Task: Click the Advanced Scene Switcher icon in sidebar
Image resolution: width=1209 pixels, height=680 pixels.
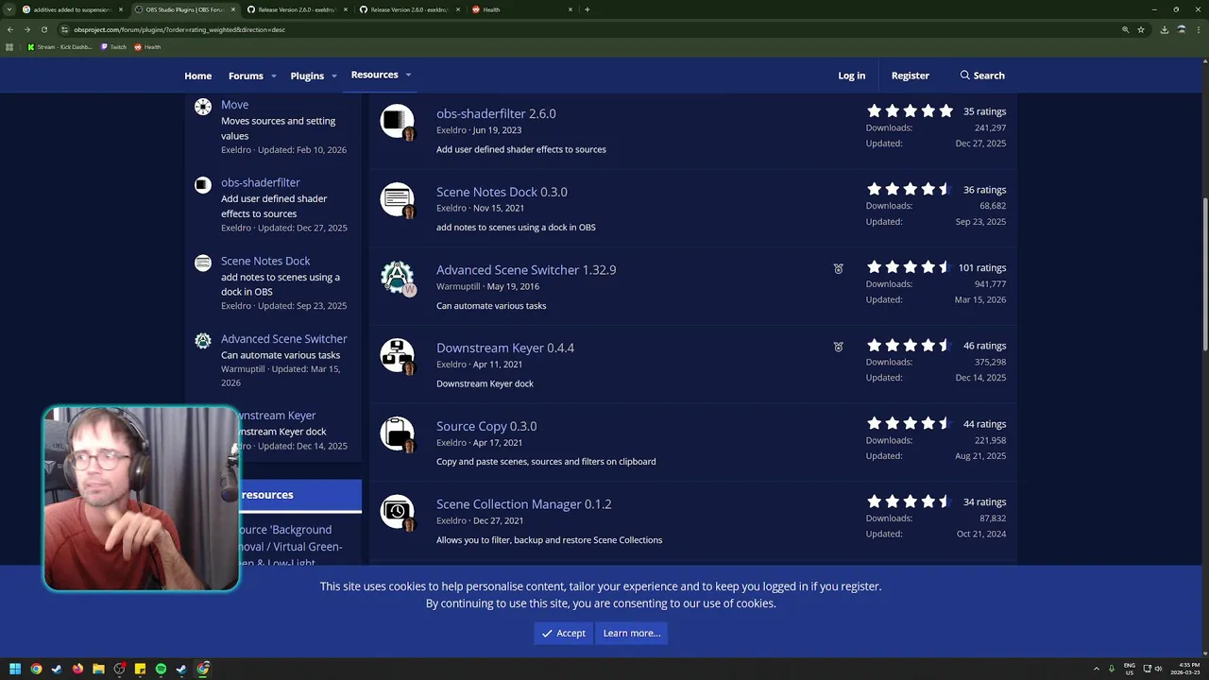Action: pos(203,341)
